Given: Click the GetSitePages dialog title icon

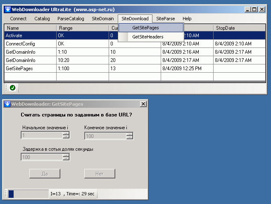Looking at the screenshot, I should coord(7,104).
